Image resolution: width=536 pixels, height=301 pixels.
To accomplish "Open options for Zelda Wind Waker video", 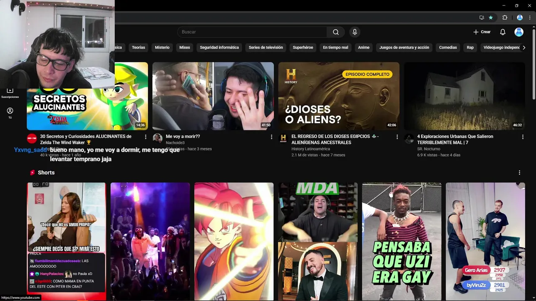I will click(146, 137).
